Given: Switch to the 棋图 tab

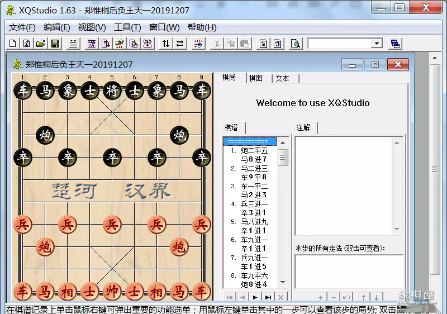Looking at the screenshot, I should tap(256, 78).
